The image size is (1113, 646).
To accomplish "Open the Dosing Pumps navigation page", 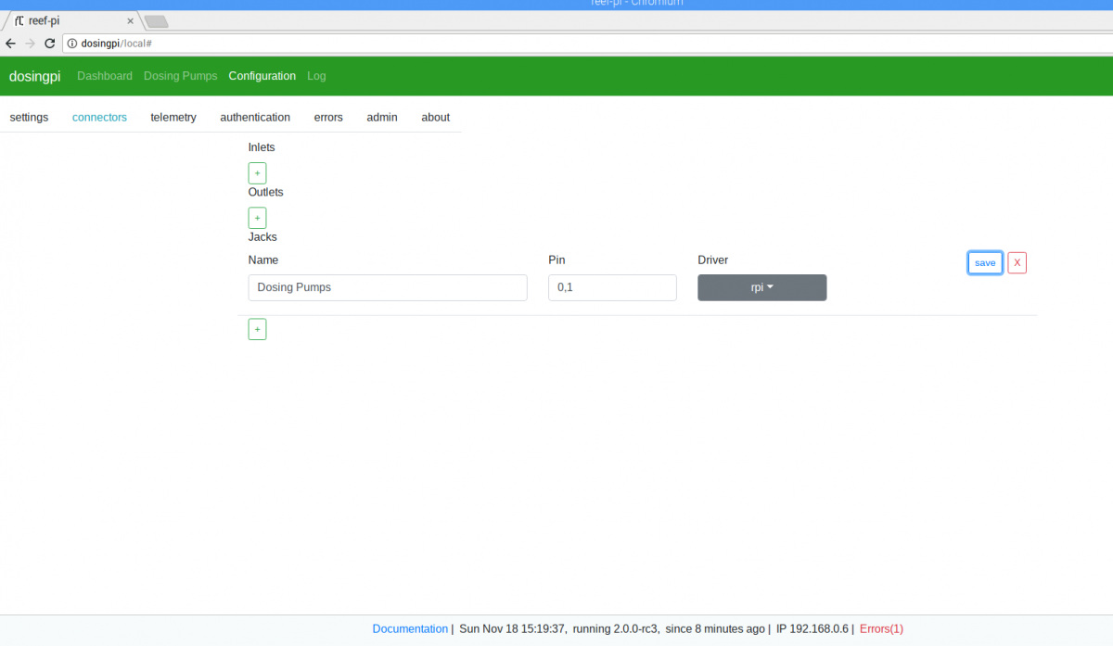I will pyautogui.click(x=181, y=76).
